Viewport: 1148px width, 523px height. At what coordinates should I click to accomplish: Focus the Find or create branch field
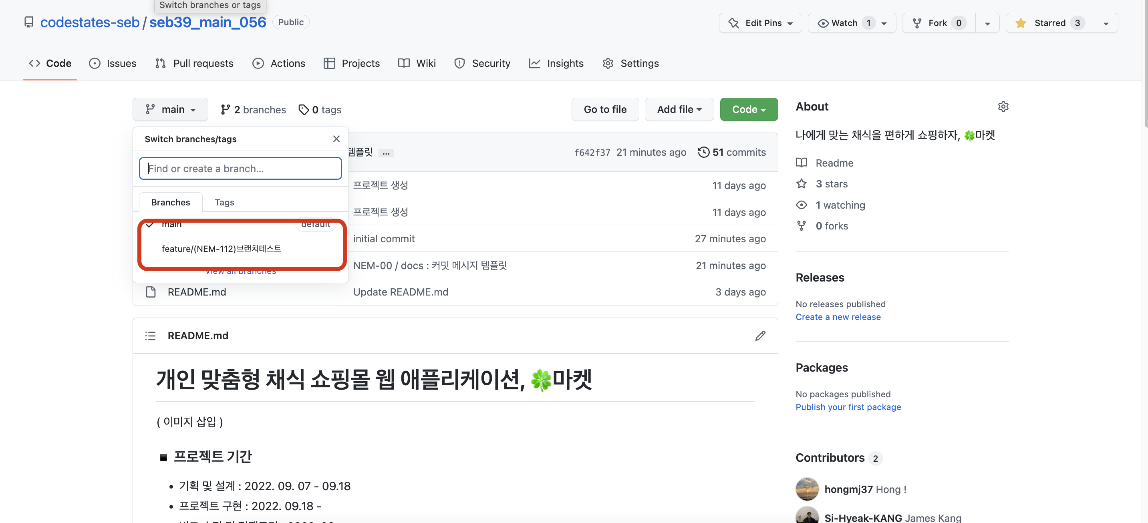pyautogui.click(x=240, y=169)
